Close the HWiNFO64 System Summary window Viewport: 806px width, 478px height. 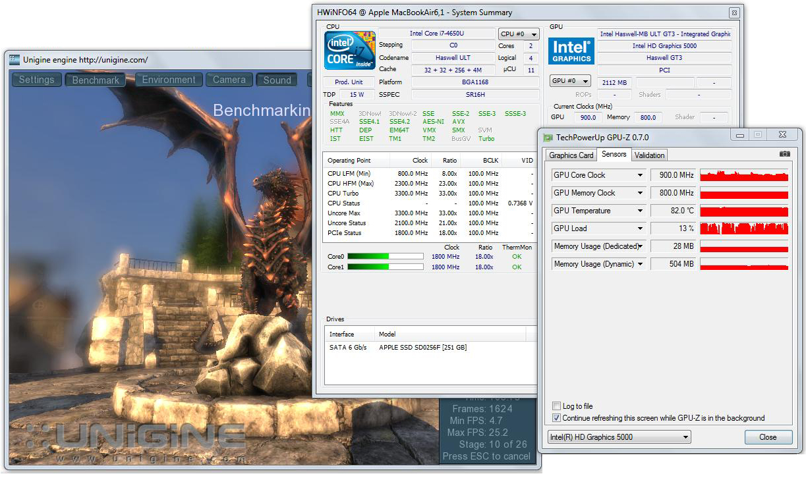click(734, 13)
